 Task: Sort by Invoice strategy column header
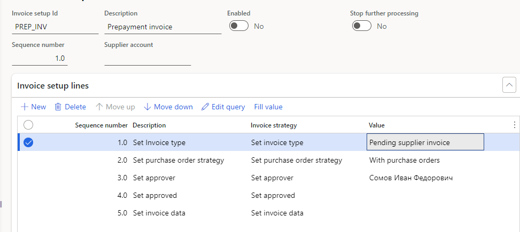click(x=274, y=125)
